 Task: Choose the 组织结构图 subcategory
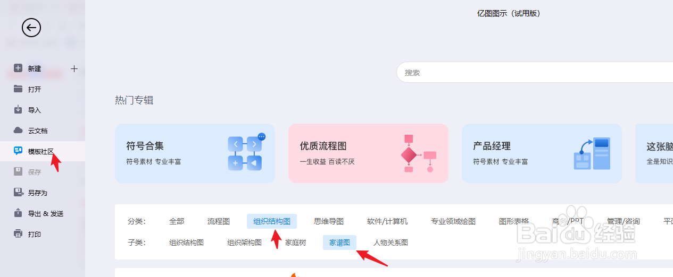coord(187,243)
